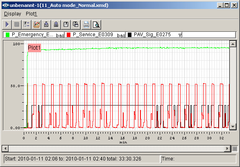Screen dimensions: 240x167
Task: Click the vertical scrollbar up arrow
Action: click(x=233, y=44)
